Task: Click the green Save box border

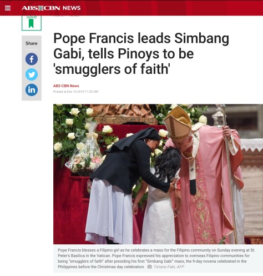Action: 32,23
